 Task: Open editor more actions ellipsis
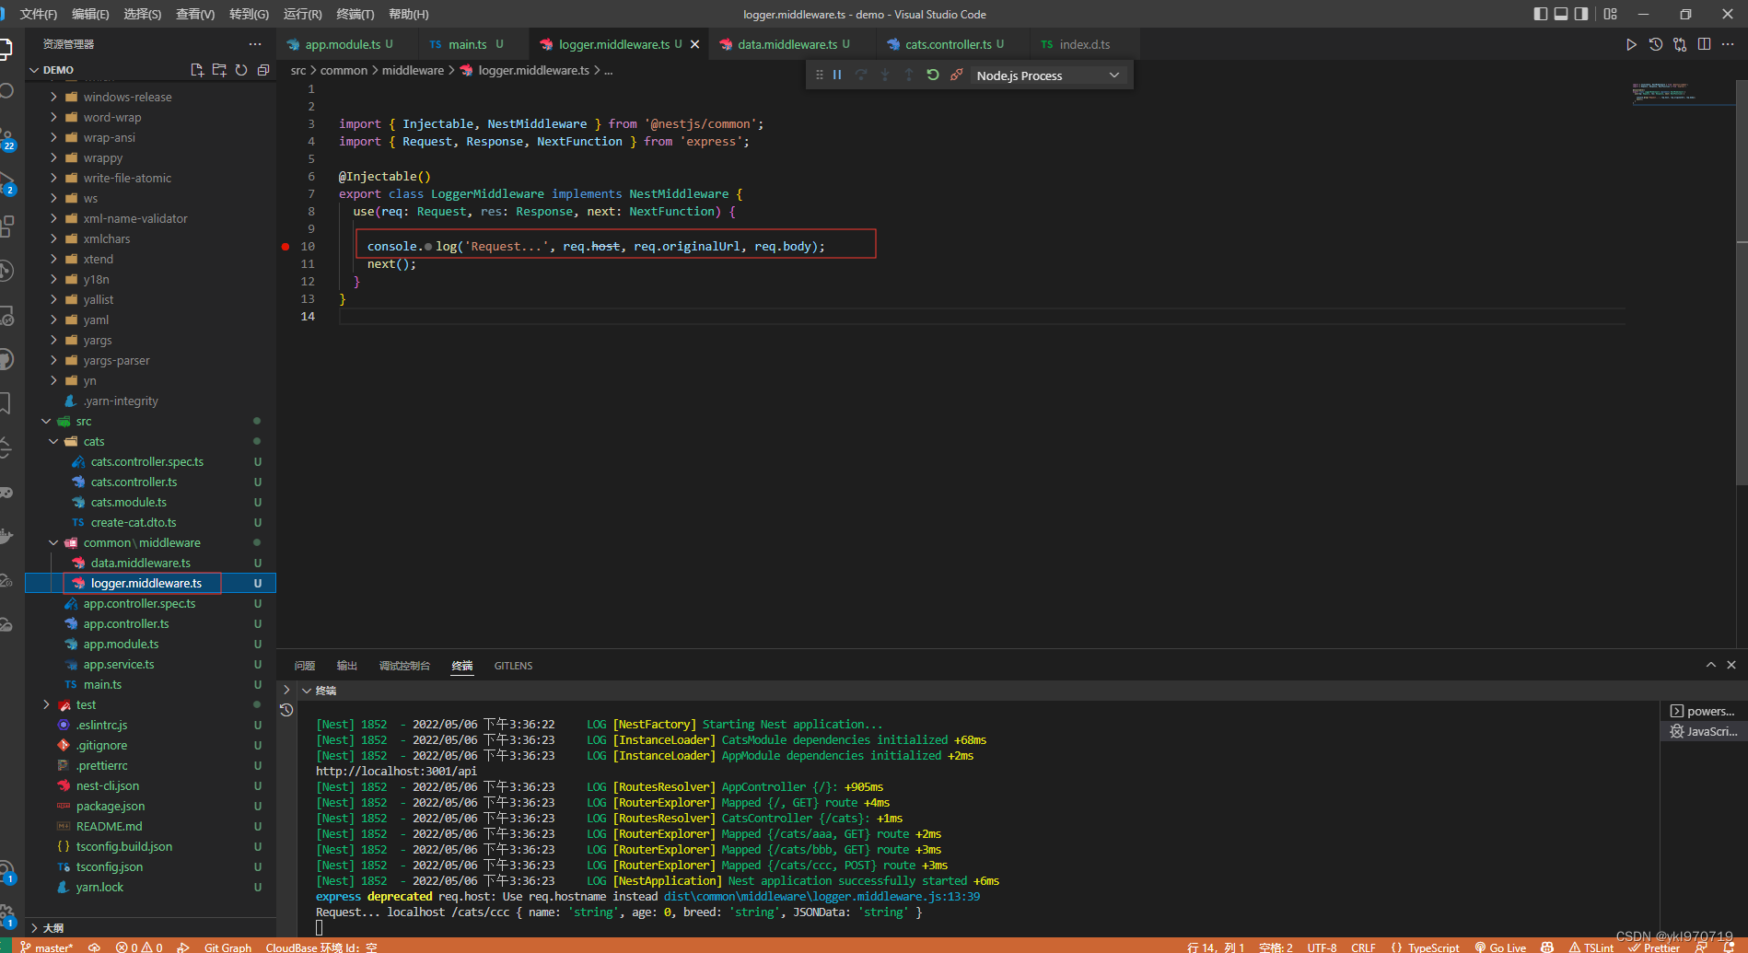click(x=1729, y=44)
